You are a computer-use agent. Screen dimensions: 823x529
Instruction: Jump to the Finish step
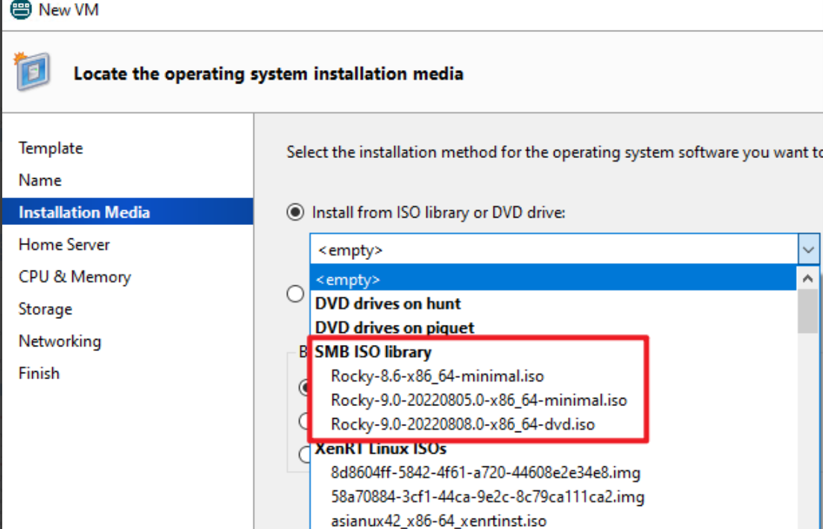coord(39,373)
